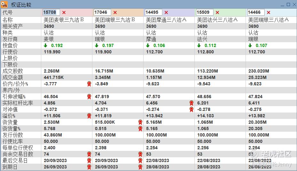Viewport: 297px width, 171px height.
Task: Remove warrant 15708 with its red X
Action: [x=64, y=12]
